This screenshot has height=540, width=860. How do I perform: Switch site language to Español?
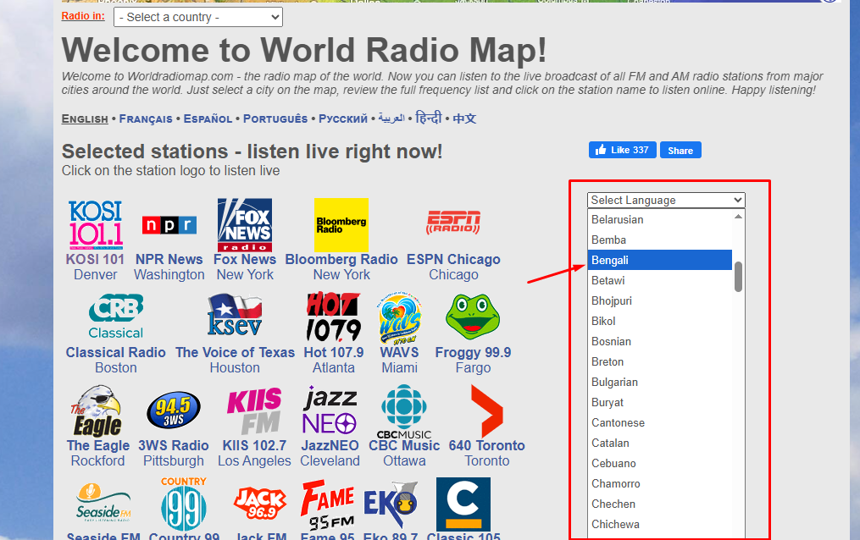tap(208, 118)
